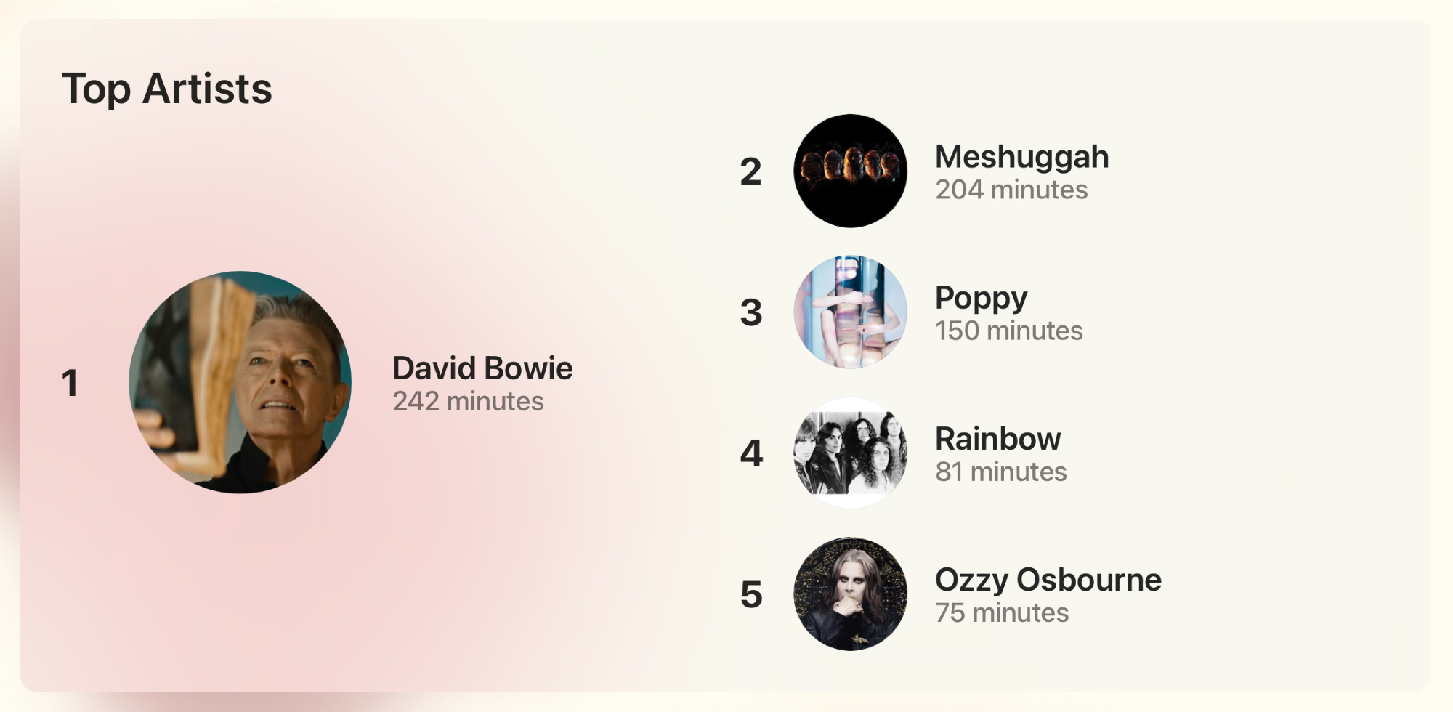Viewport: 1453px width, 712px height.
Task: Select the Poppy artist name
Action: point(981,298)
